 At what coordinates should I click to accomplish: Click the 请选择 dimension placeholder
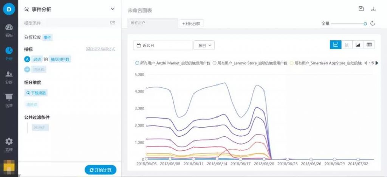tap(32, 105)
